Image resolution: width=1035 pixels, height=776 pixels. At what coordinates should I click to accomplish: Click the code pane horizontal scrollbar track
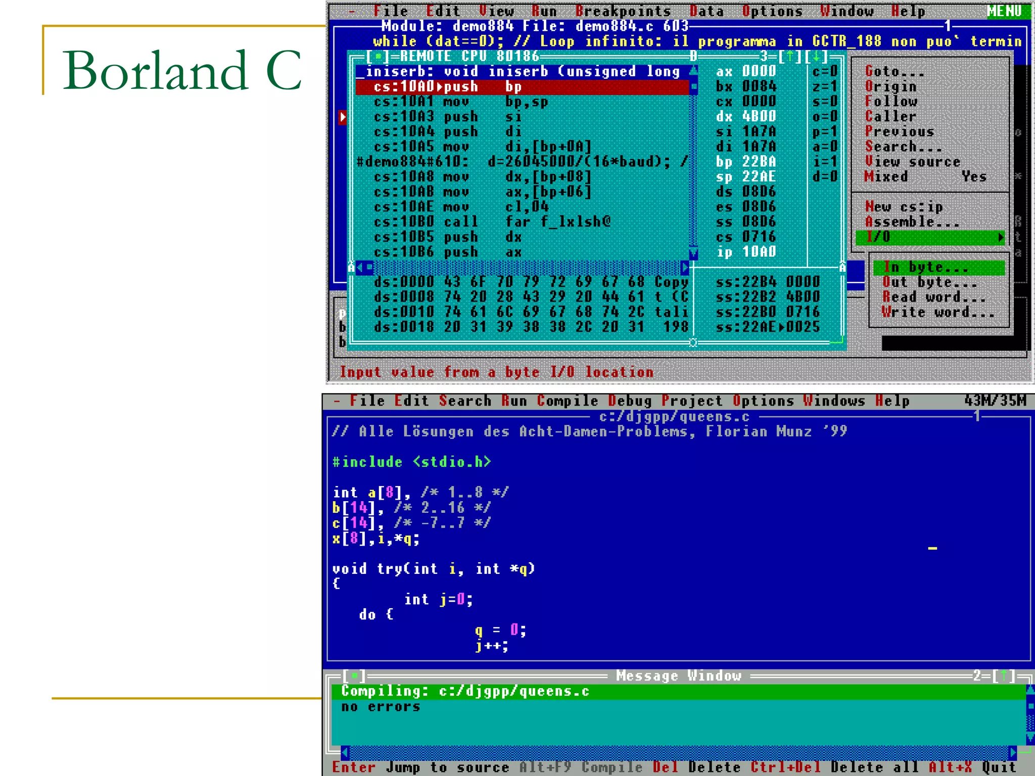pyautogui.click(x=527, y=267)
